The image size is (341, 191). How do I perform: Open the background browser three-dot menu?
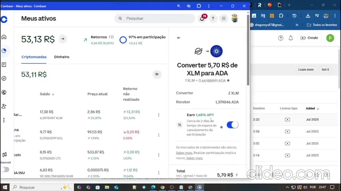click(335, 16)
